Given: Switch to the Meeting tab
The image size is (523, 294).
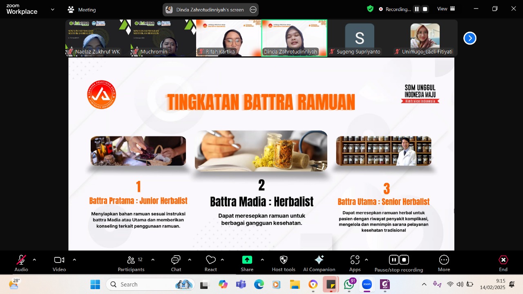Looking at the screenshot, I should [81, 9].
